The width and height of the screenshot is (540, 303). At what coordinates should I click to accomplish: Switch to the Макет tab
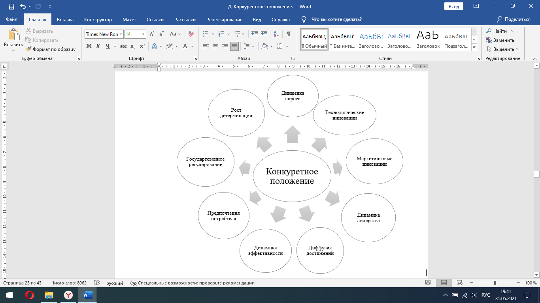pyautogui.click(x=129, y=19)
